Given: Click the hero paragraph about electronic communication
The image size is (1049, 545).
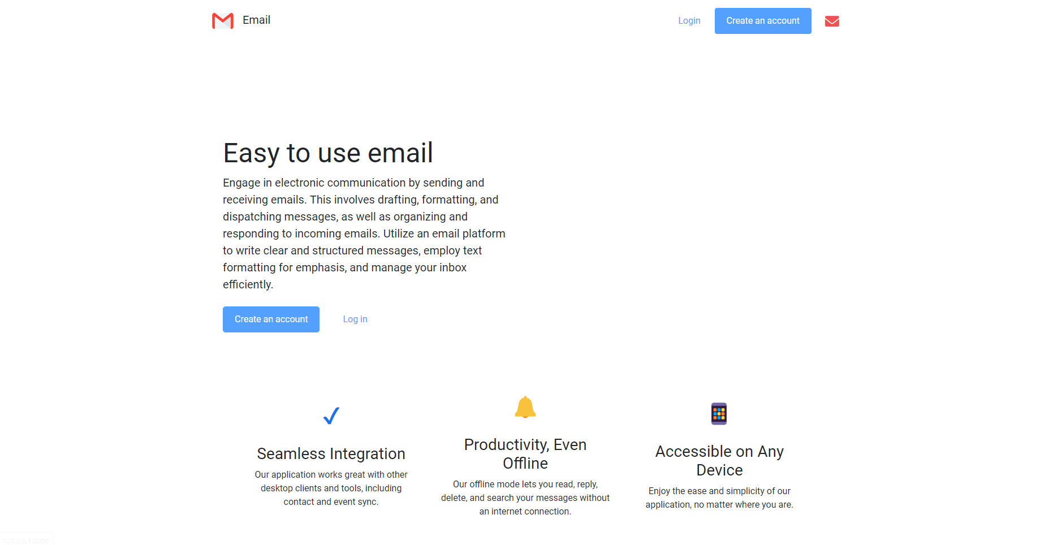Looking at the screenshot, I should [x=364, y=233].
